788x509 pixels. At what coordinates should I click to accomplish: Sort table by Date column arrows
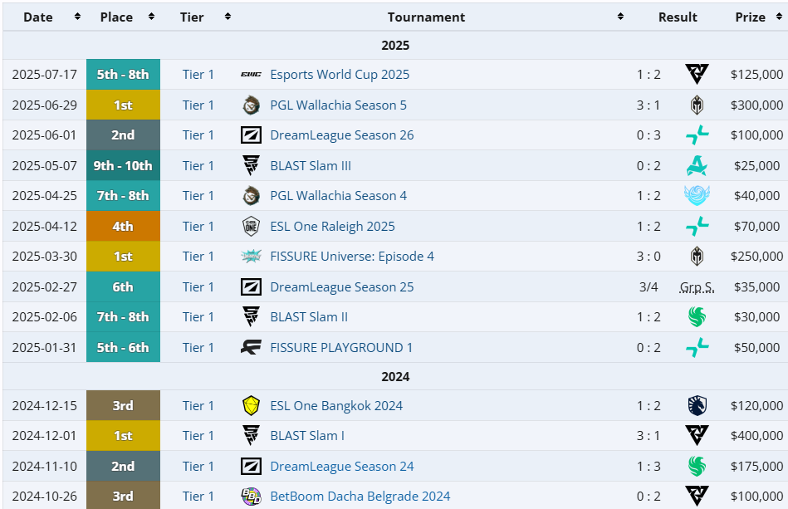(x=77, y=17)
